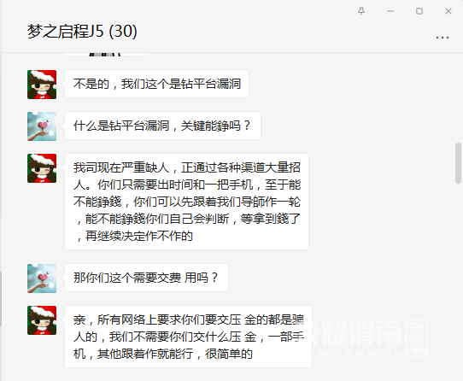Viewport: 463px width, 381px height.
Task: Select the message about 不需要你们交什么压金
Action: (189, 337)
